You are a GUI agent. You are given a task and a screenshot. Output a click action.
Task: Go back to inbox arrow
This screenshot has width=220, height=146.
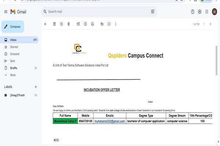pos(45,24)
